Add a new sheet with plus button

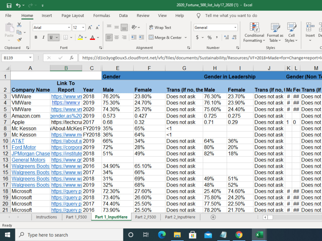(213, 217)
